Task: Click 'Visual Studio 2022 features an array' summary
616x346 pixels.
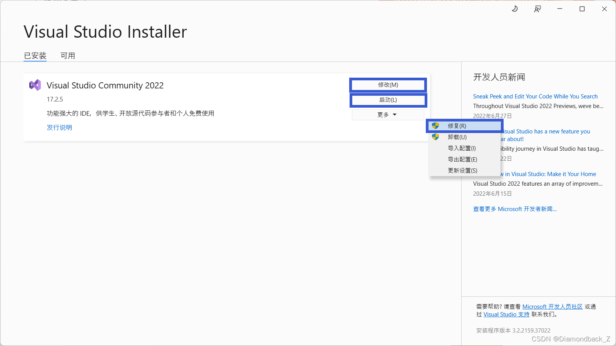Action: click(x=538, y=184)
